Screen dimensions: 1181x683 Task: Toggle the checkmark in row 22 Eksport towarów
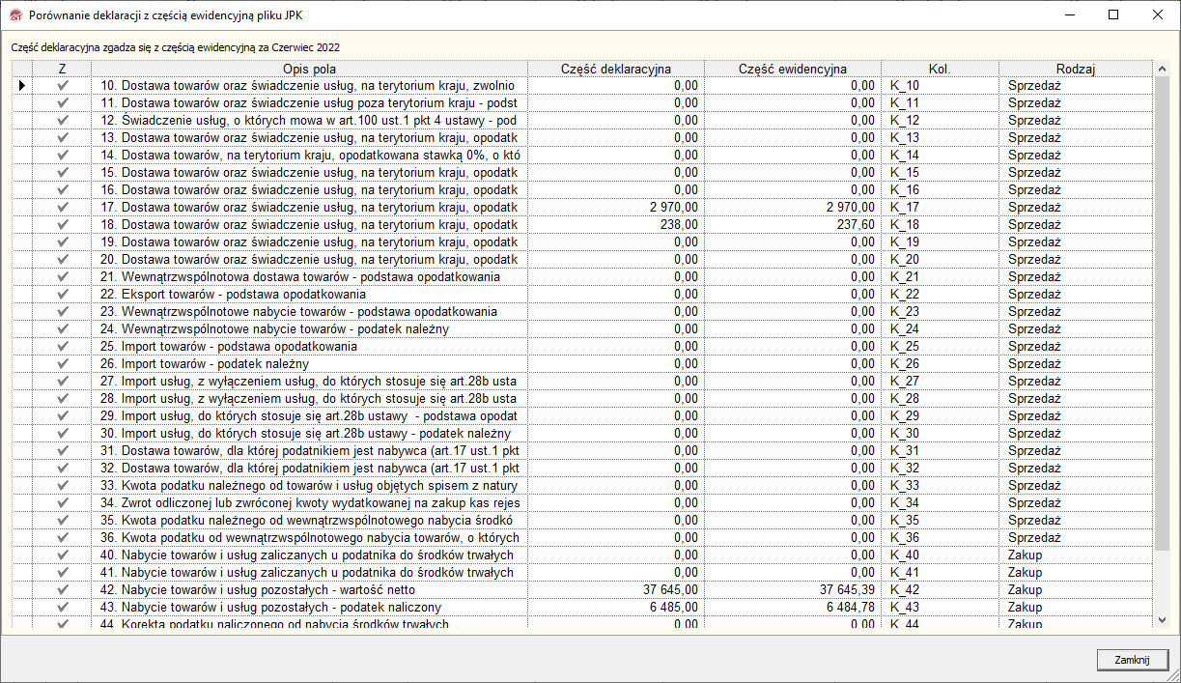click(63, 295)
